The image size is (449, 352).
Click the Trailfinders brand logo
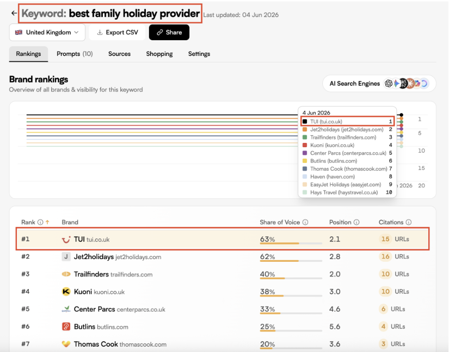point(66,274)
